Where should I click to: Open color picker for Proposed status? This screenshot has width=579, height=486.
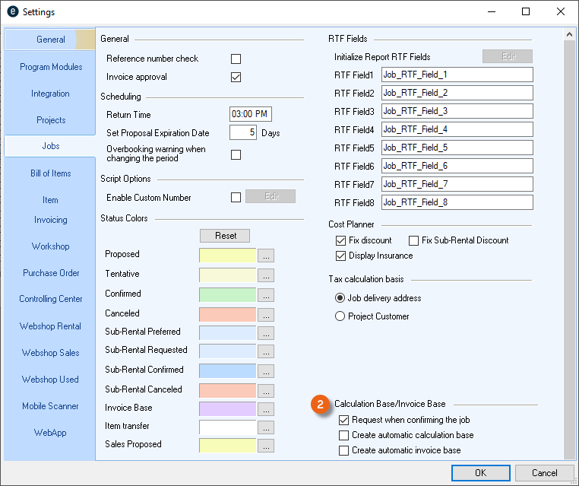(x=266, y=256)
